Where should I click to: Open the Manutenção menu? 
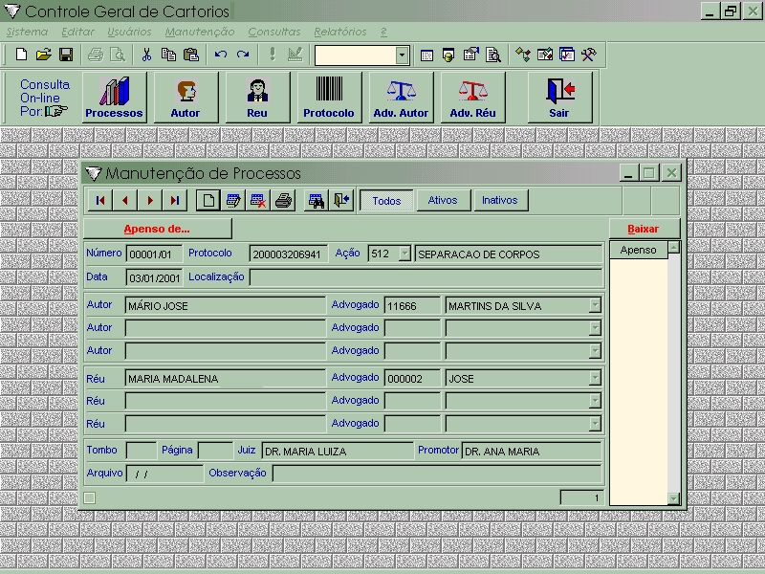click(199, 32)
